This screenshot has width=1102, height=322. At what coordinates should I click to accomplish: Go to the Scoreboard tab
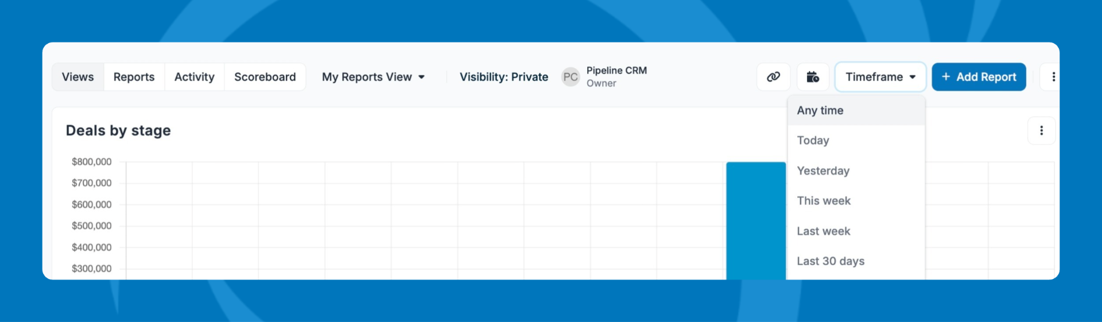tap(265, 77)
